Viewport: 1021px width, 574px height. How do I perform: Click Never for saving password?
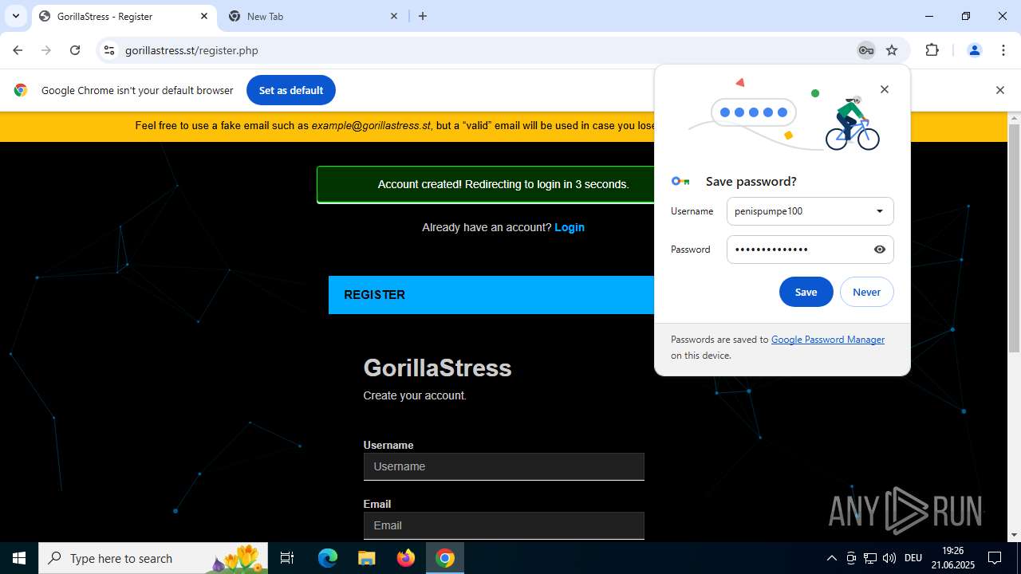pos(866,292)
